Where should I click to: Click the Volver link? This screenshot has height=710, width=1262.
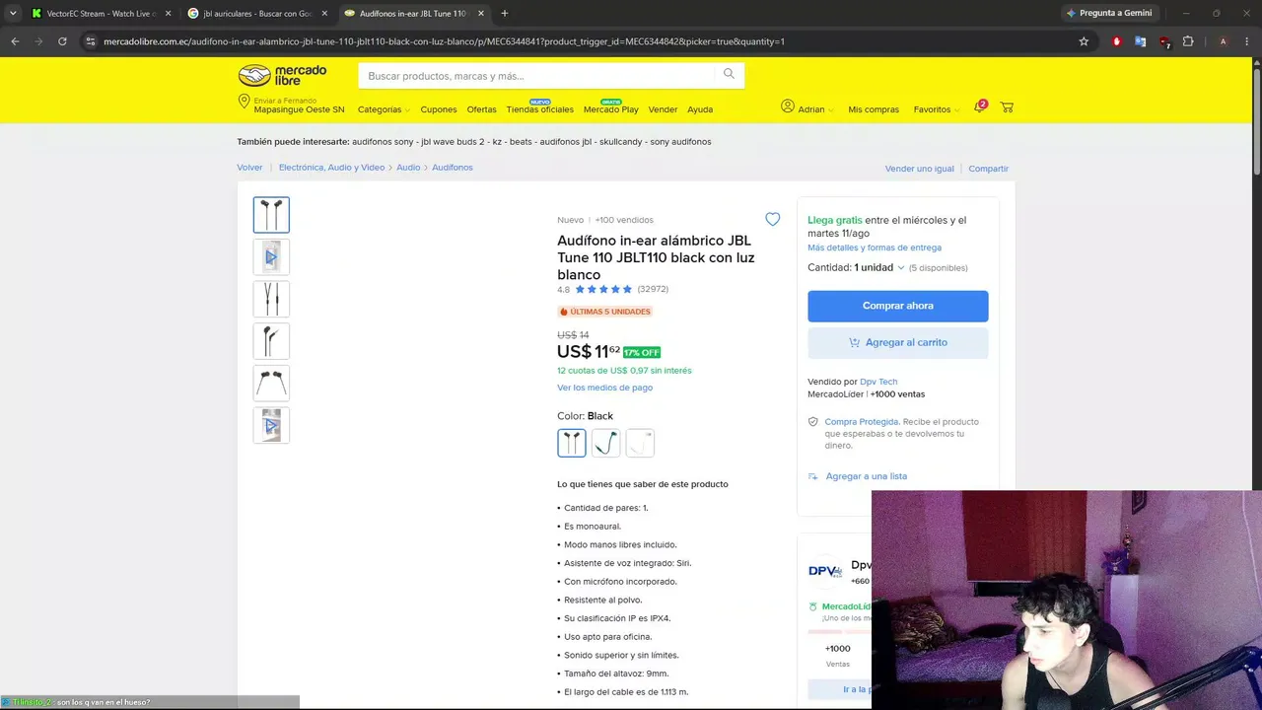coord(249,168)
